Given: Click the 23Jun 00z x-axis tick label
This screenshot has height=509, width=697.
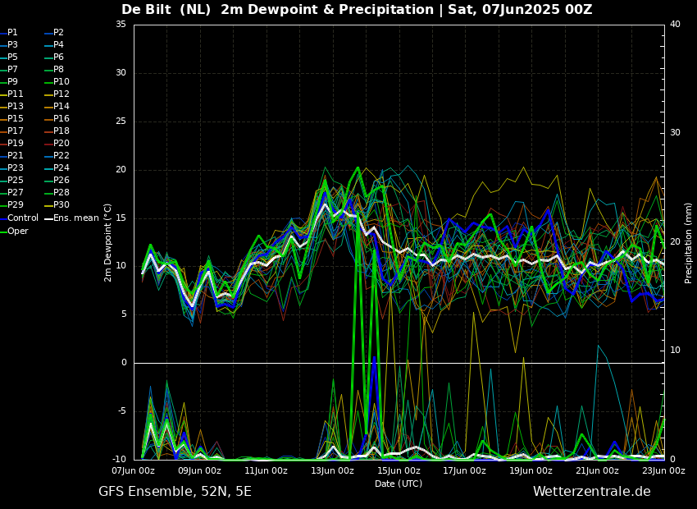Looking at the screenshot, I should [663, 471].
